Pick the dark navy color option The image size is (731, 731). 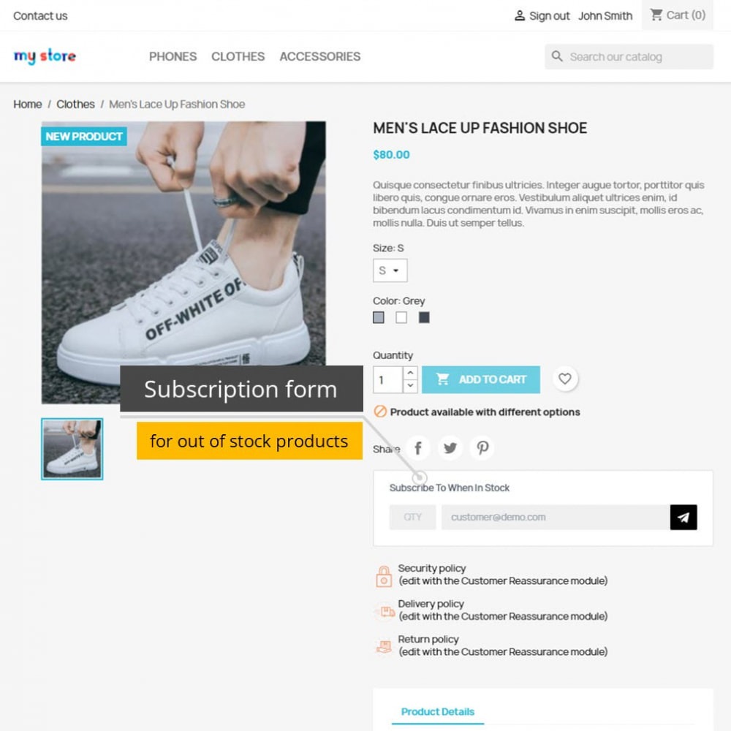coord(424,317)
